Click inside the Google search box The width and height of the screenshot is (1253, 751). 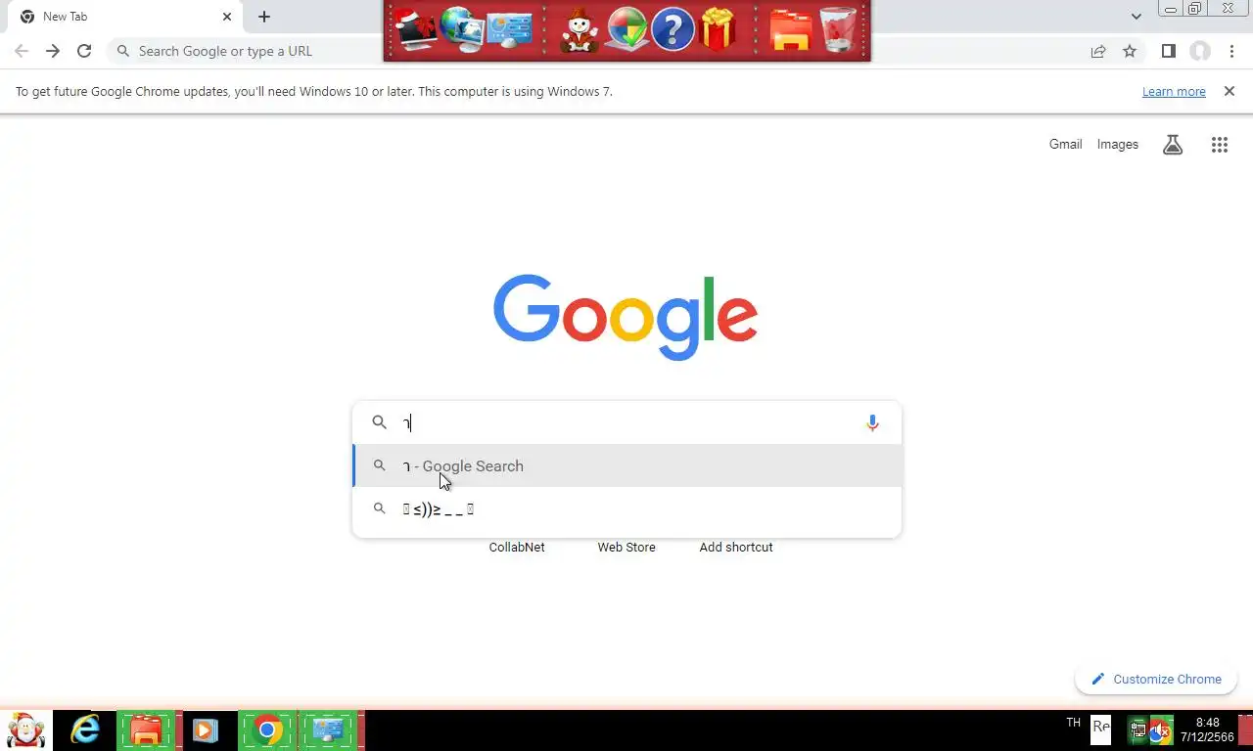pyautogui.click(x=626, y=422)
